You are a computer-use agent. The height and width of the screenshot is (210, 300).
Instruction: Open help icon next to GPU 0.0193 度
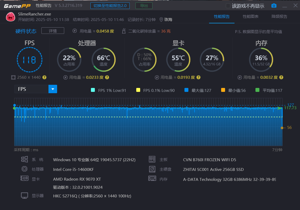tap(198, 77)
